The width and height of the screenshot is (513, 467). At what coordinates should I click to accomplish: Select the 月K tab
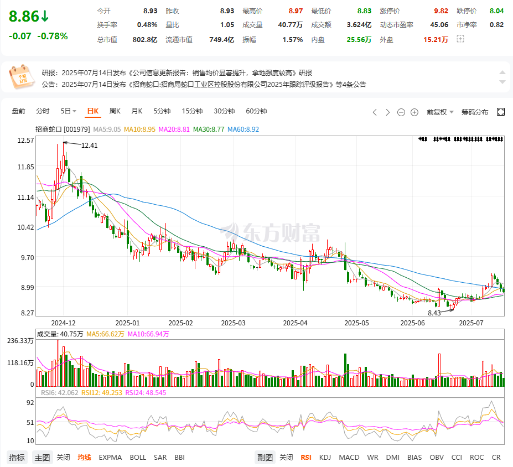point(137,111)
